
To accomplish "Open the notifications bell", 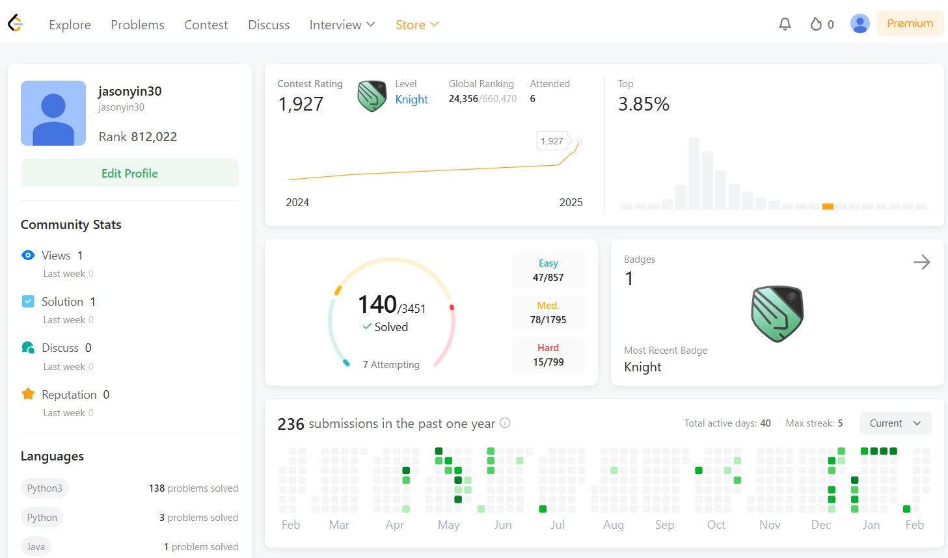I will [x=785, y=24].
